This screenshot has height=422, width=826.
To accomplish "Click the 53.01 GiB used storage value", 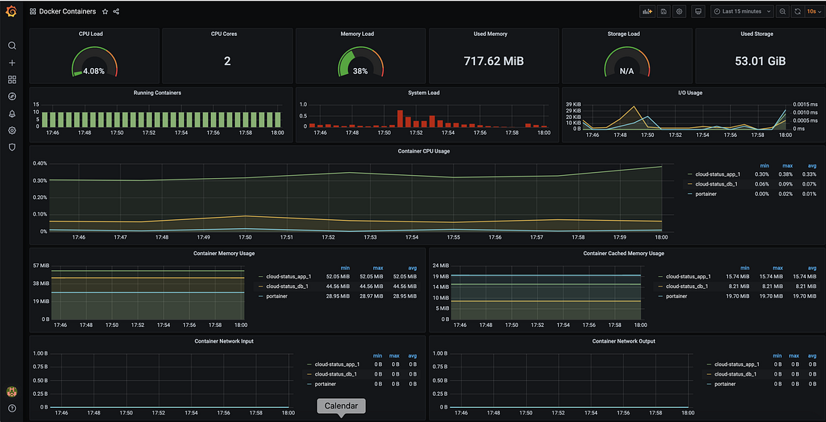I will click(x=760, y=61).
